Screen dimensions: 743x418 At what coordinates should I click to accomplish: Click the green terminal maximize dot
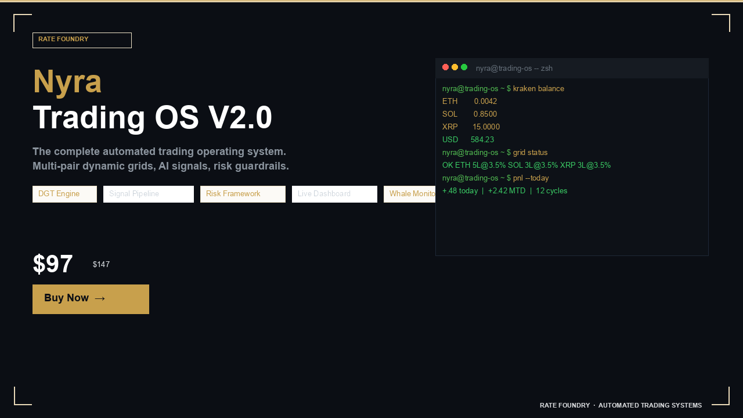point(464,67)
